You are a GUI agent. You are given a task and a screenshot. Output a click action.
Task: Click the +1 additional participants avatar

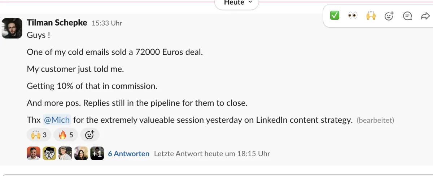tap(97, 153)
